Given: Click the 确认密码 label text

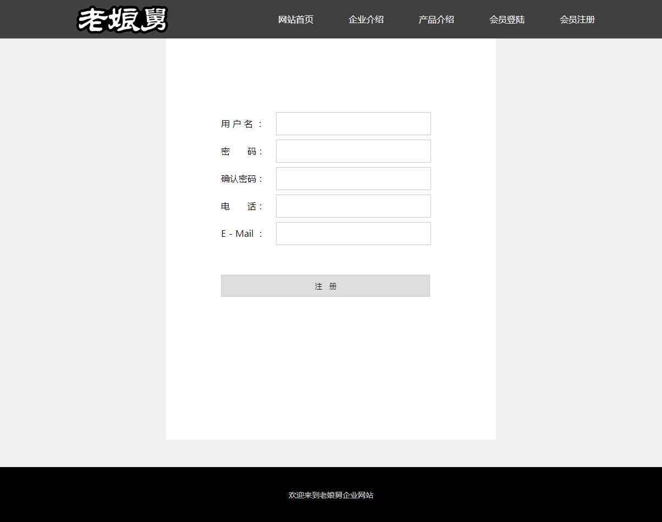Looking at the screenshot, I should (242, 179).
